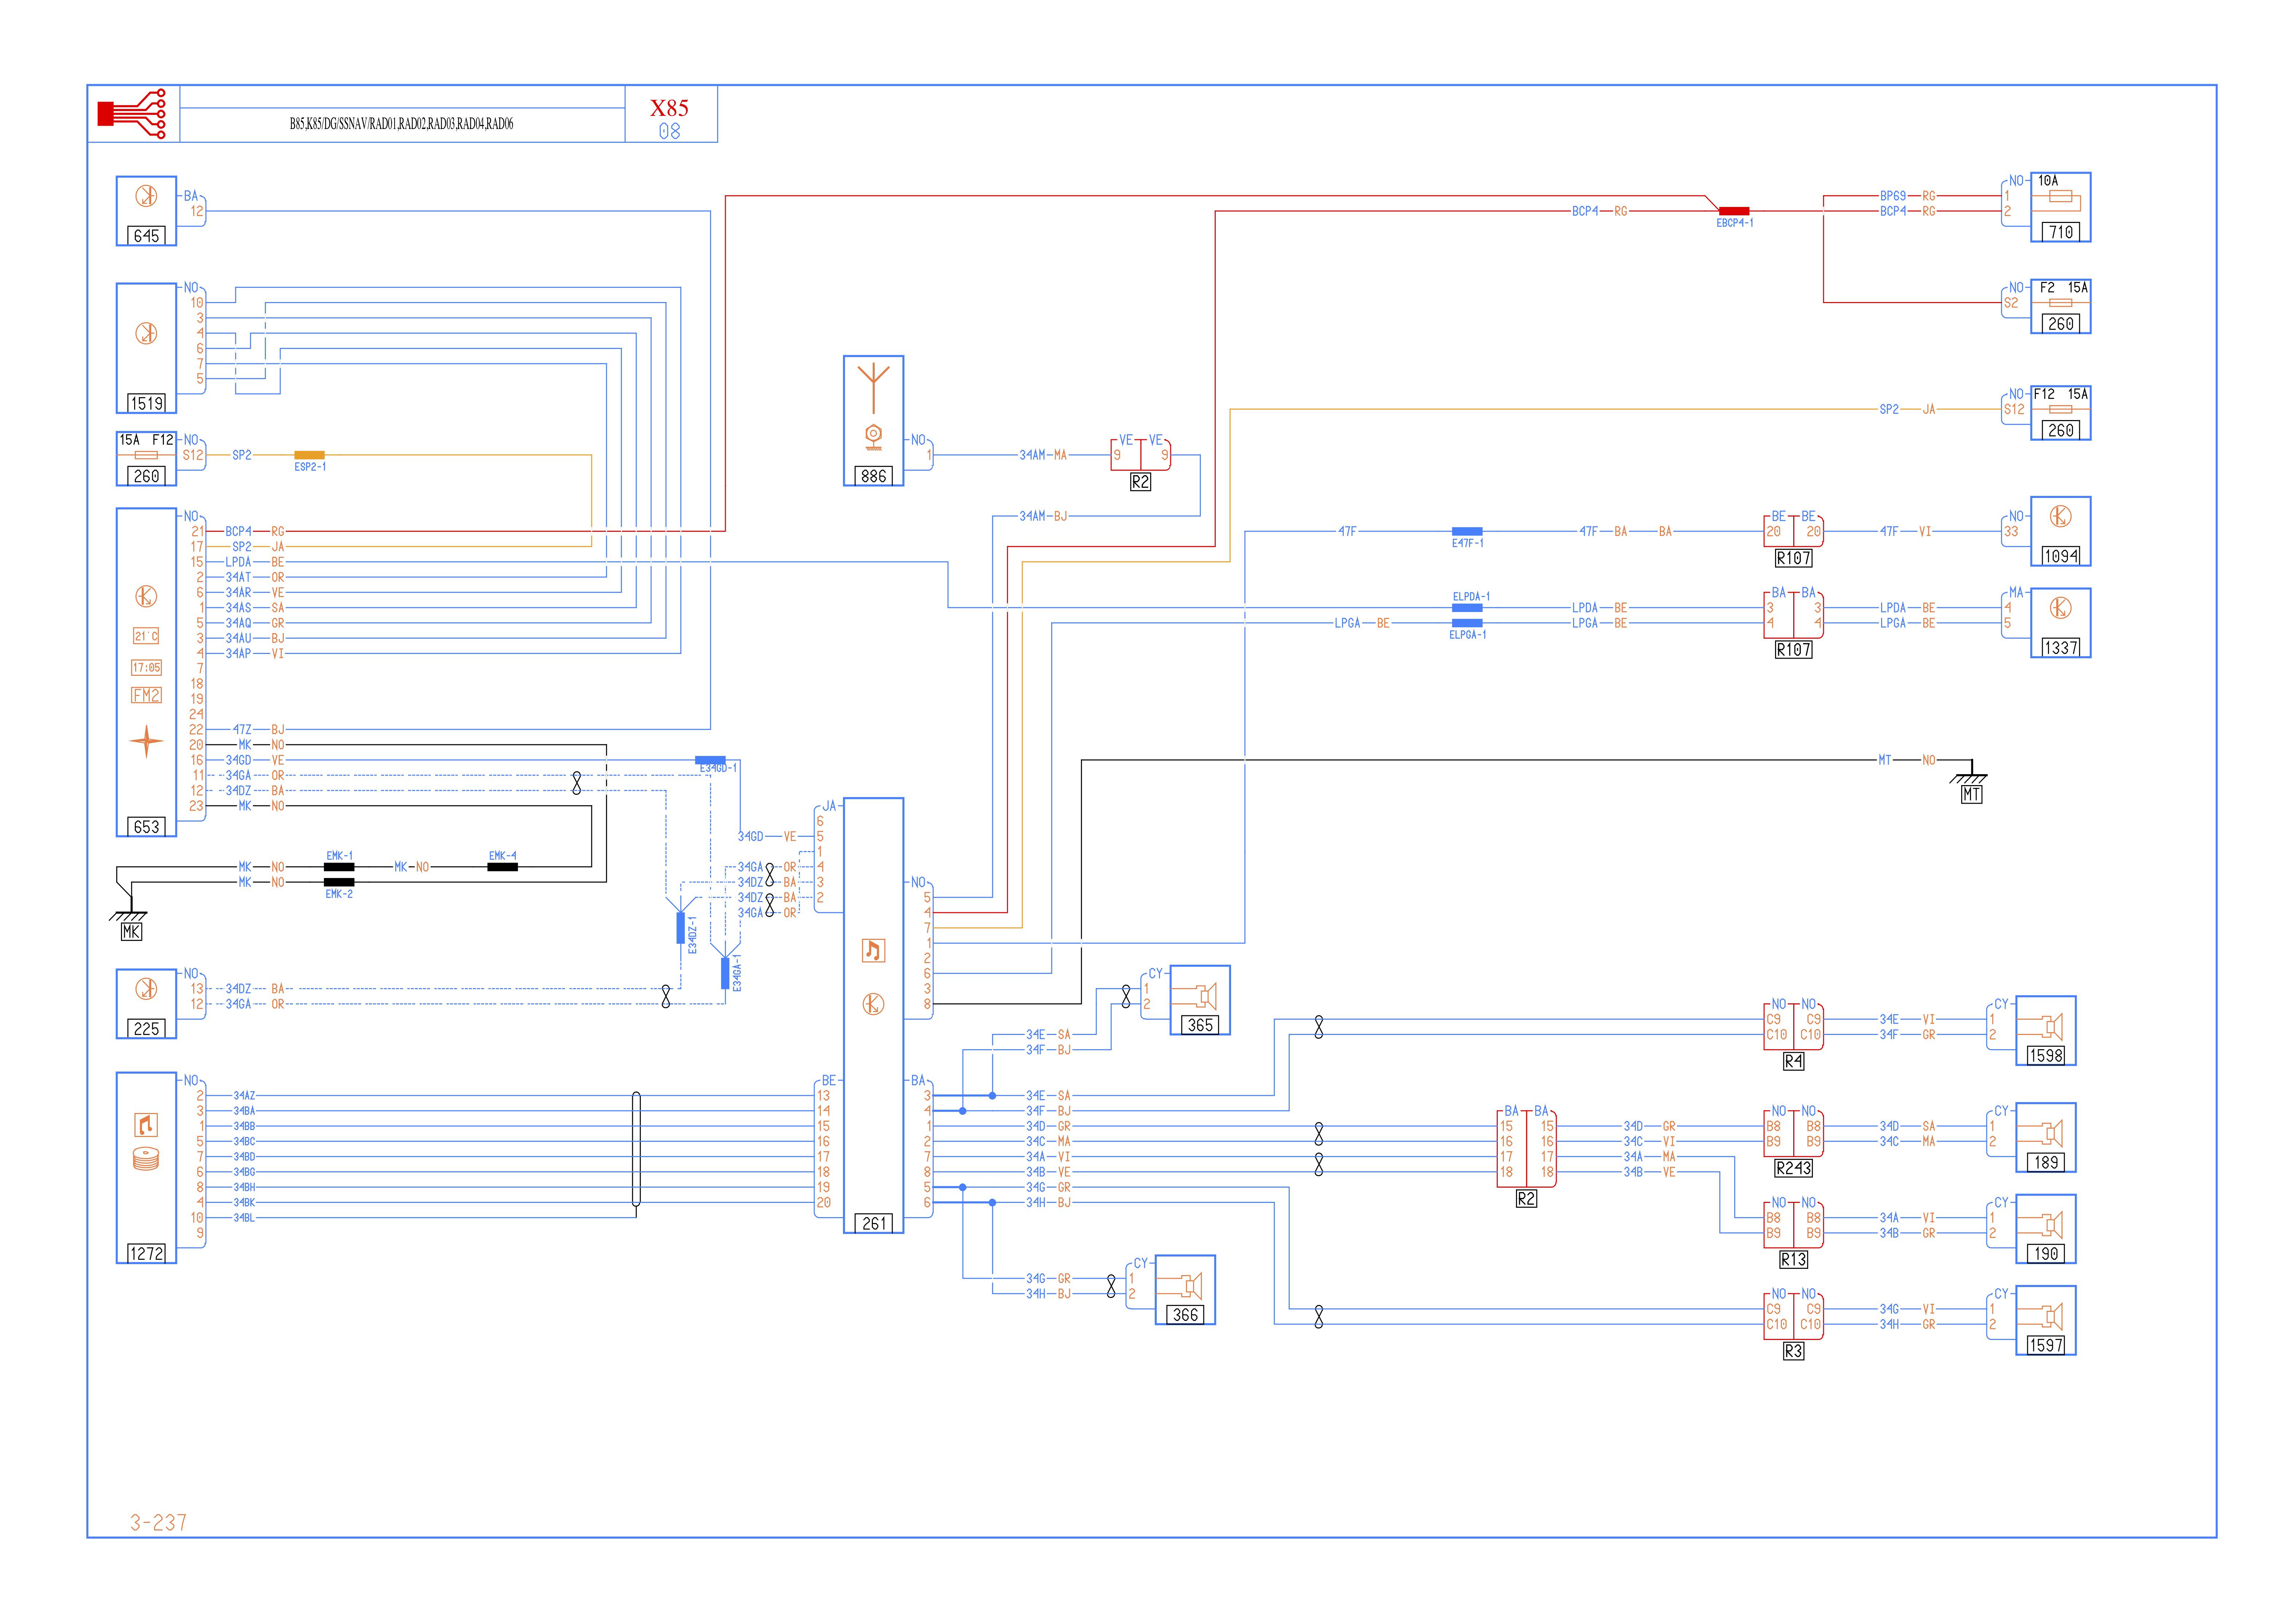Select the R3 connector label
Image resolution: width=2296 pixels, height=1623 pixels.
tap(1793, 1351)
